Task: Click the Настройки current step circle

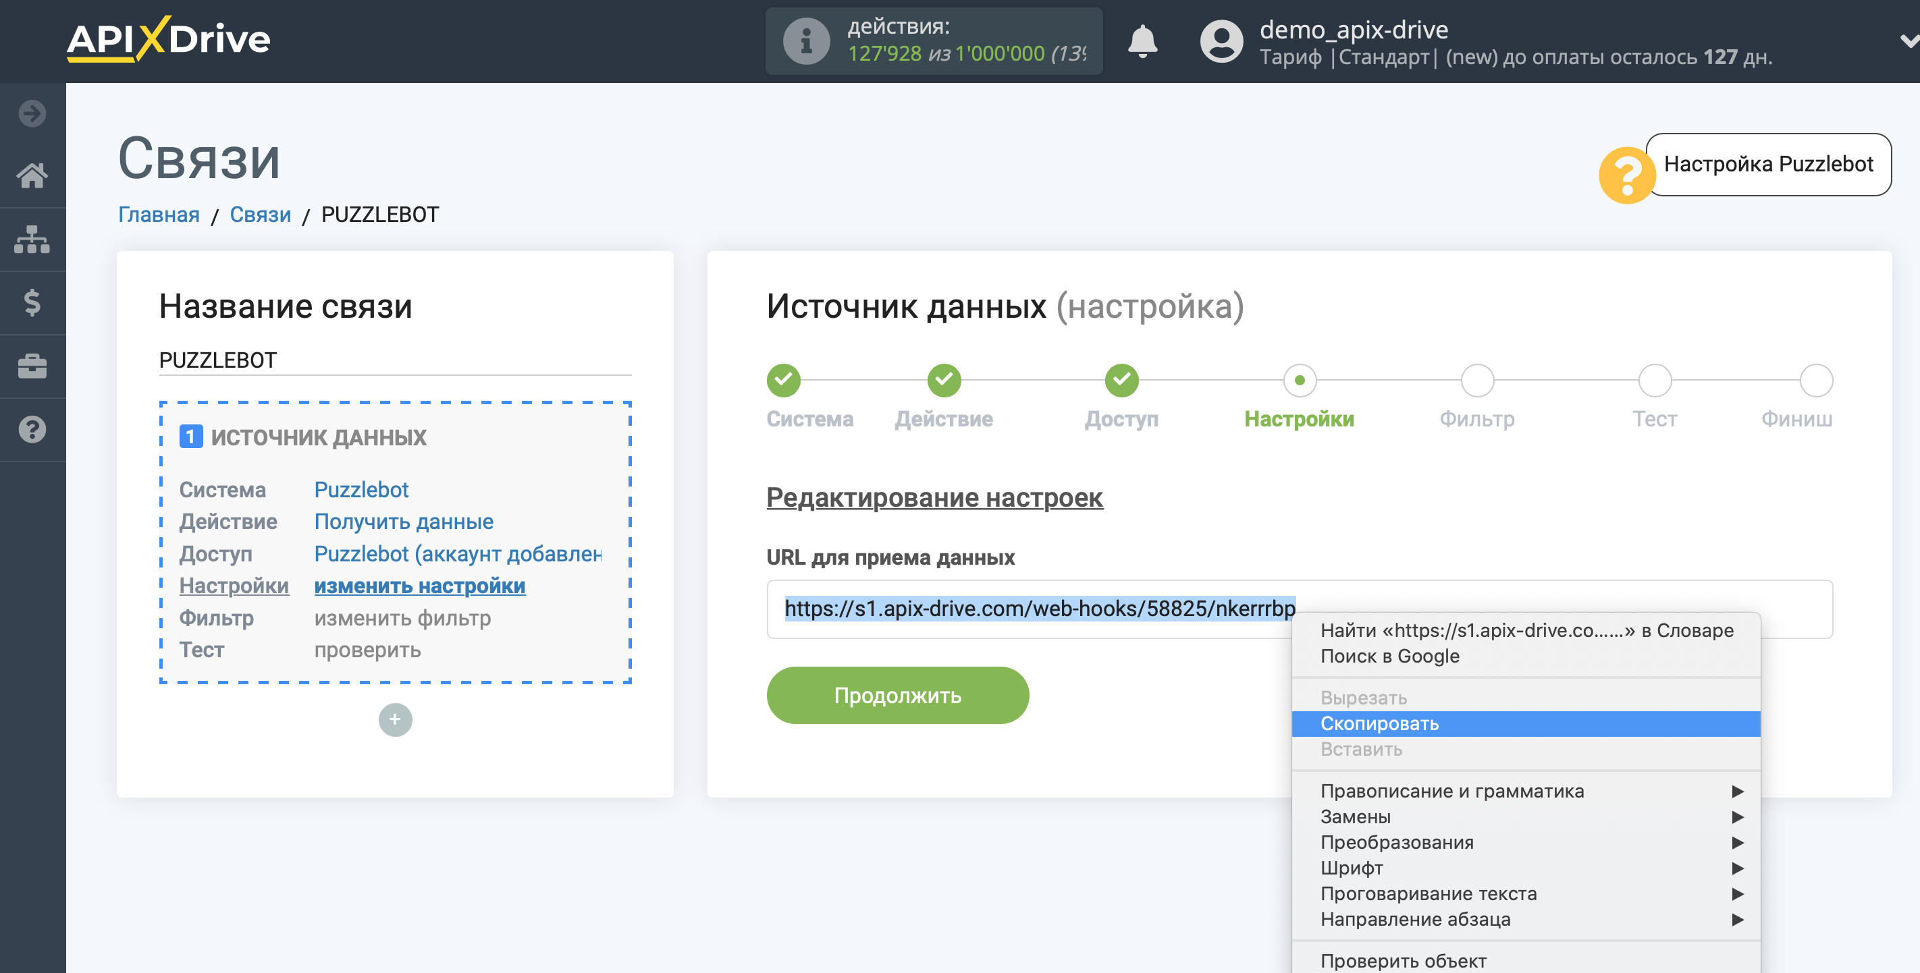Action: tap(1299, 380)
